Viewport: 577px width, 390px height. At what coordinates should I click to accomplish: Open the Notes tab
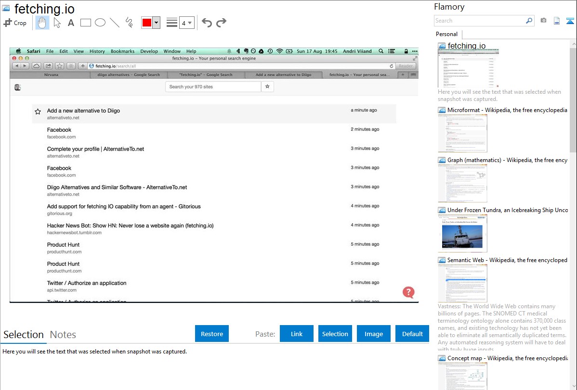pyautogui.click(x=63, y=334)
